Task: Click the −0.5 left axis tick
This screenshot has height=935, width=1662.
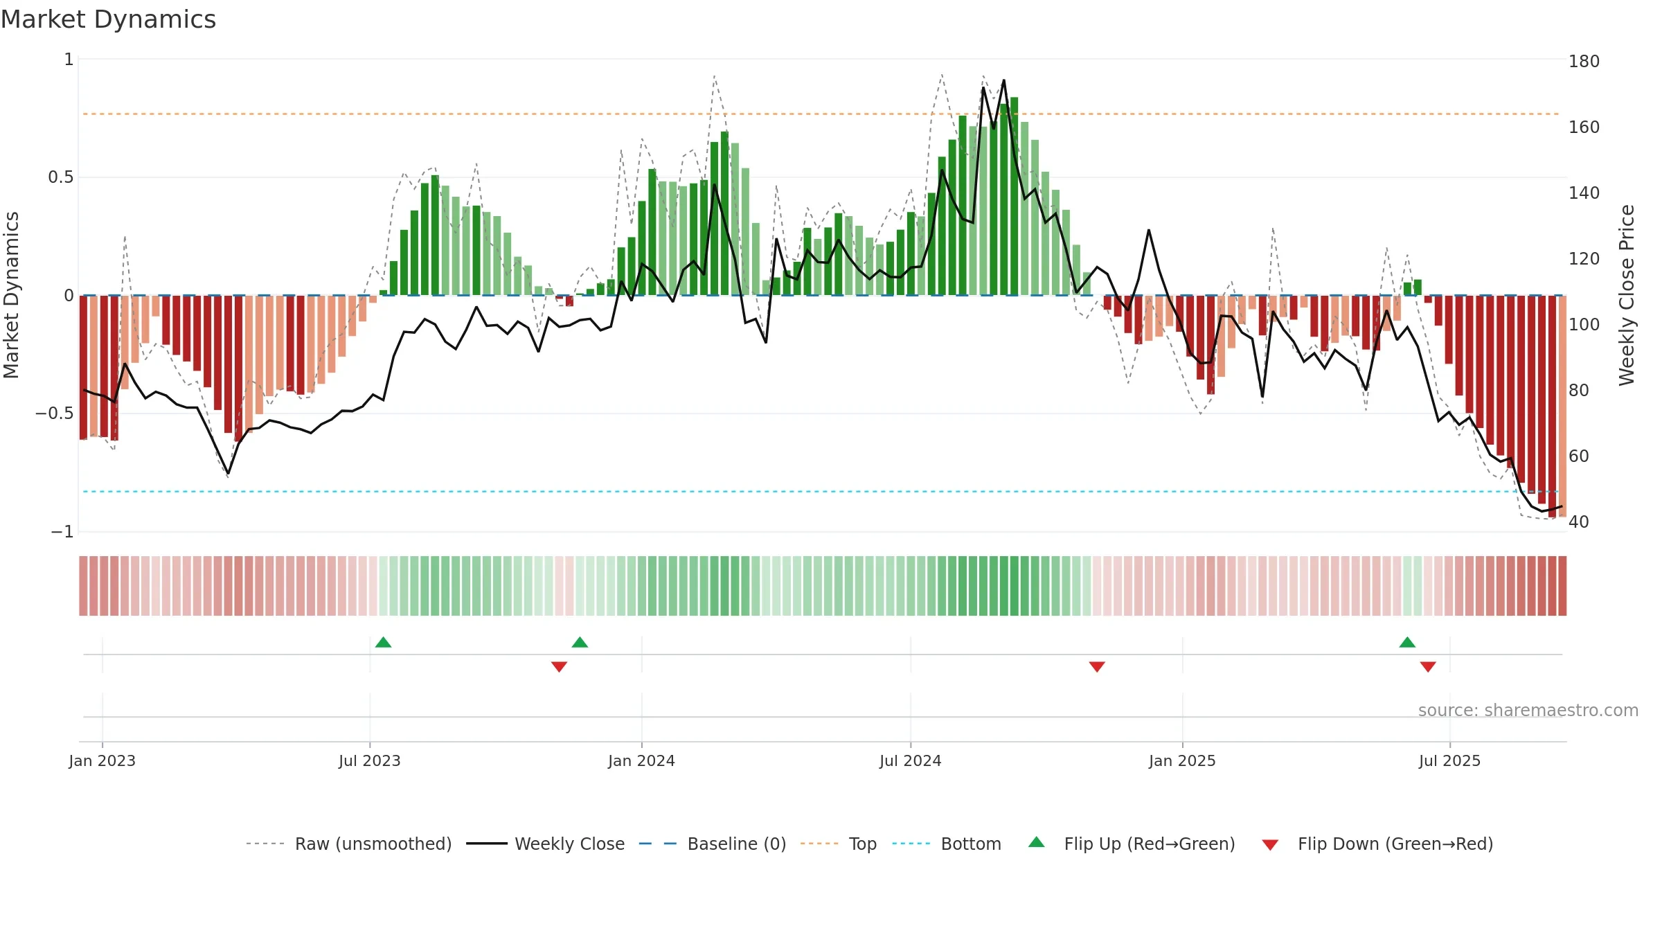Action: point(55,413)
